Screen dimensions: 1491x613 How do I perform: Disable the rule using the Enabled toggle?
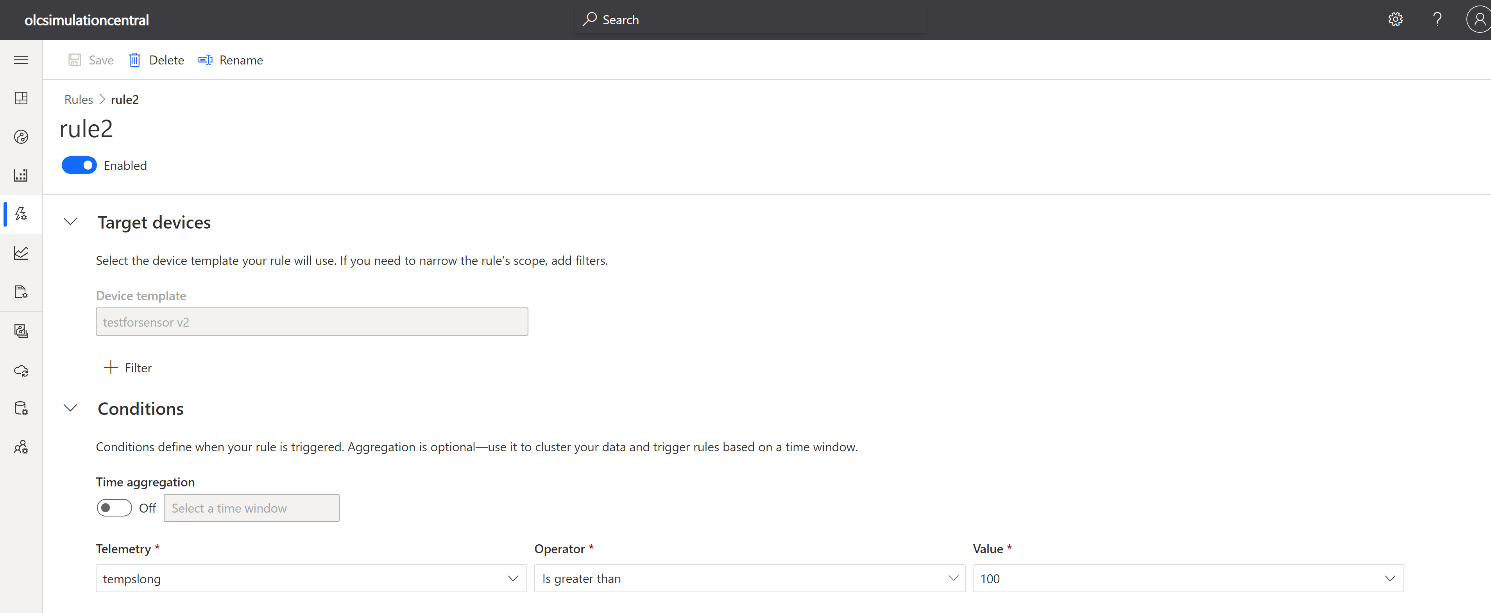[x=79, y=165]
